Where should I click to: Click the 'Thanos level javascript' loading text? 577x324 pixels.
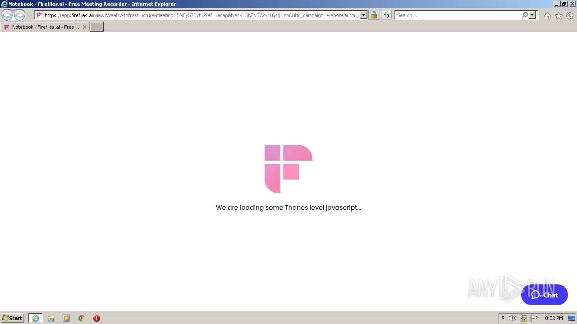click(288, 207)
